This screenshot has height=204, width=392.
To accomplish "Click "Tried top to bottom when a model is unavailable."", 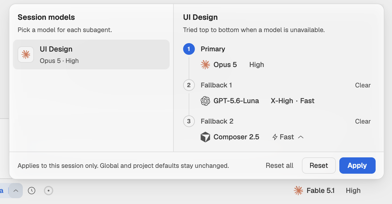I will point(254,30).
